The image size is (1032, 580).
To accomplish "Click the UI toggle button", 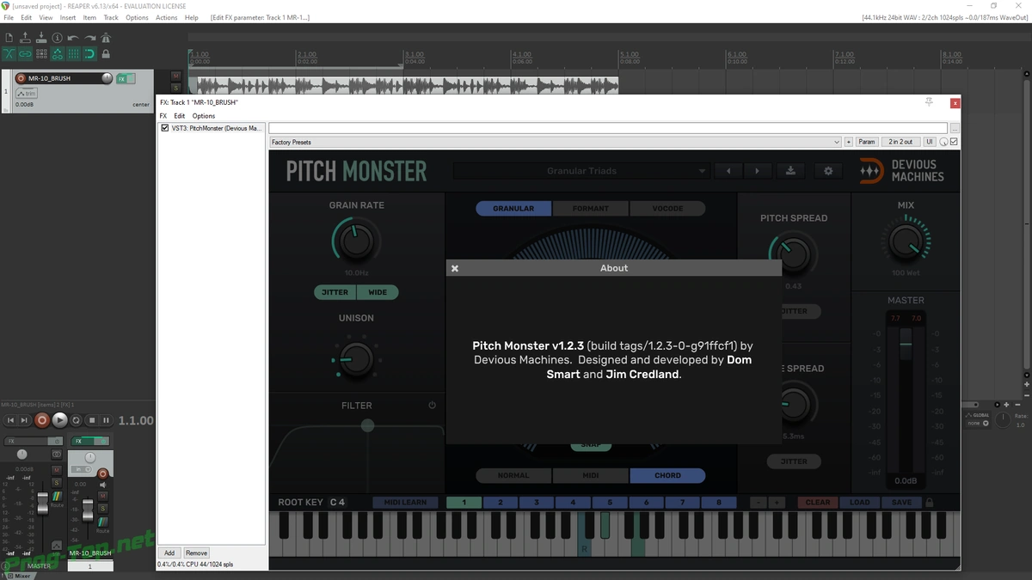I will 930,142.
